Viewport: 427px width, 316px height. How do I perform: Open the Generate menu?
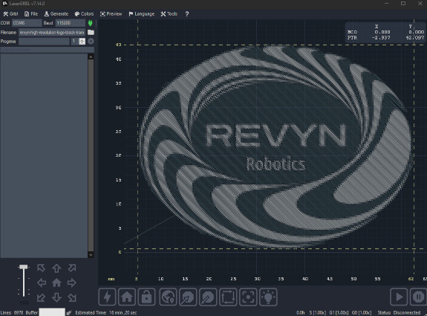point(56,14)
